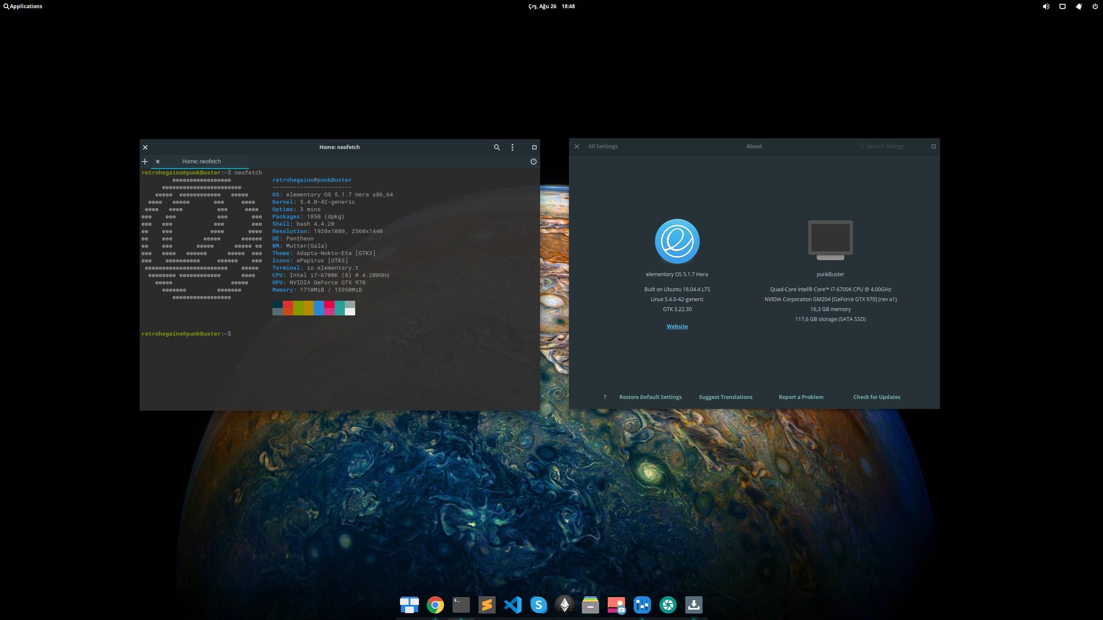Click Restore Default Settings
Viewport: 1103px width, 620px height.
click(650, 397)
